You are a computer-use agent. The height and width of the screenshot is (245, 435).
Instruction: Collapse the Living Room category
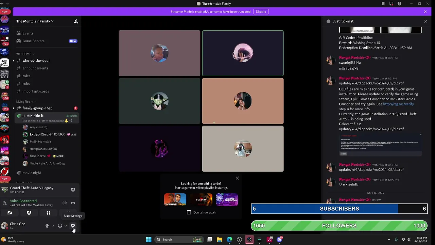(26, 101)
